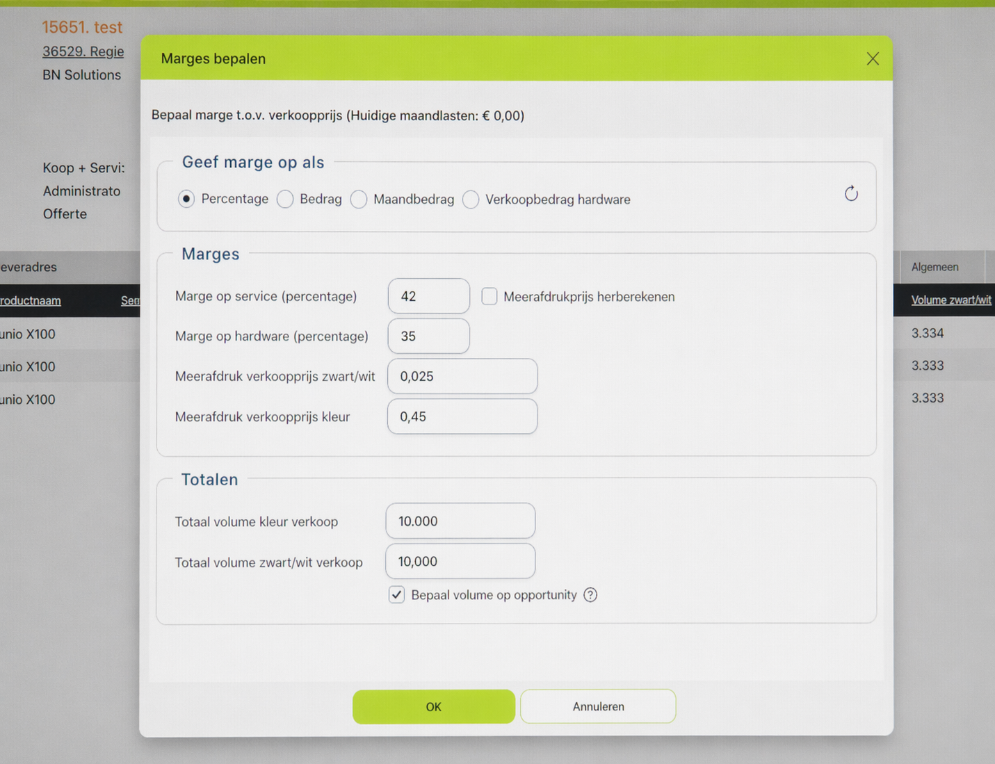
Task: Click the 15651. test title
Action: click(x=82, y=27)
